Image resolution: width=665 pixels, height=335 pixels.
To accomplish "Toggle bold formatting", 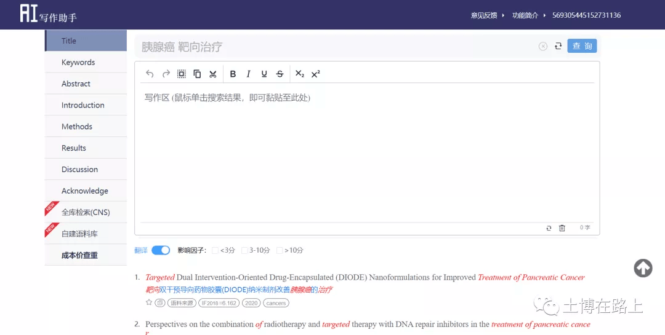I will 233,74.
